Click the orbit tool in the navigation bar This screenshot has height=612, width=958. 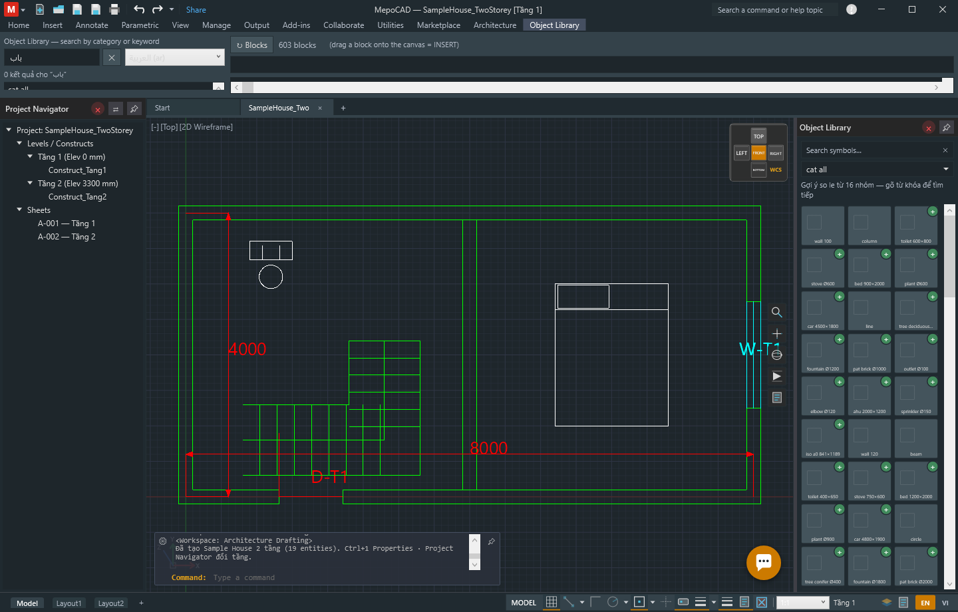(x=776, y=355)
